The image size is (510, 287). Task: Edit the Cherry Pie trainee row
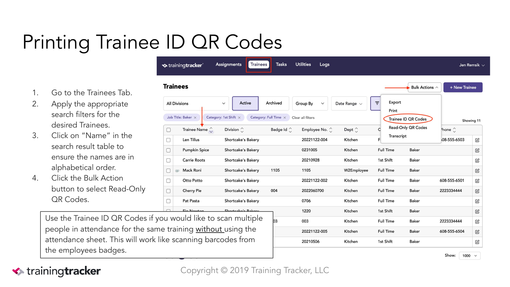(477, 191)
